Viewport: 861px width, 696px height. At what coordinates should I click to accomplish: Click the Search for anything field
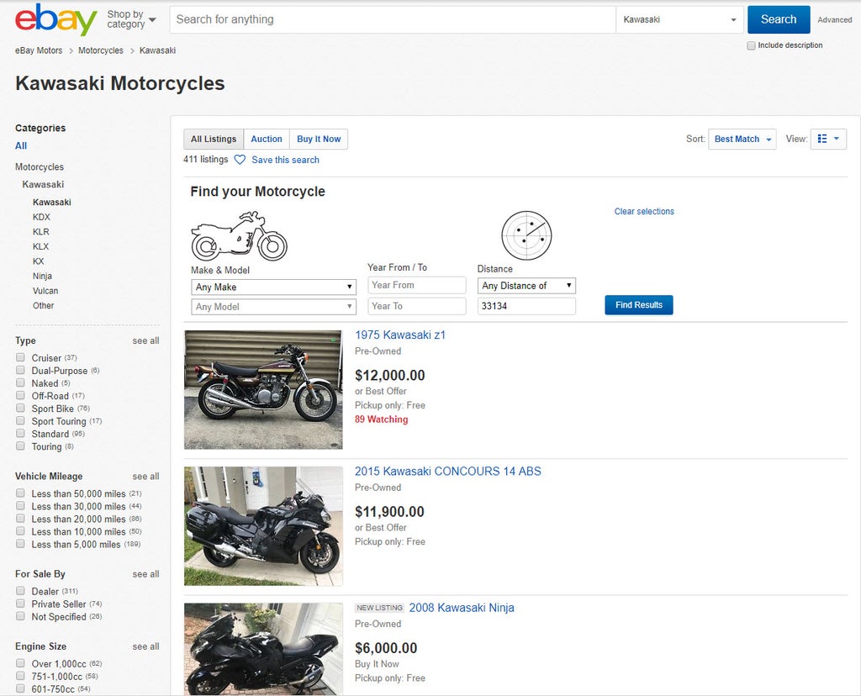[x=393, y=20]
